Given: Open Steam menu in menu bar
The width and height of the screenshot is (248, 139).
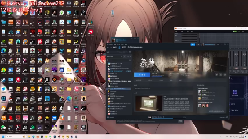Looking at the screenshot, I should 111,44.
